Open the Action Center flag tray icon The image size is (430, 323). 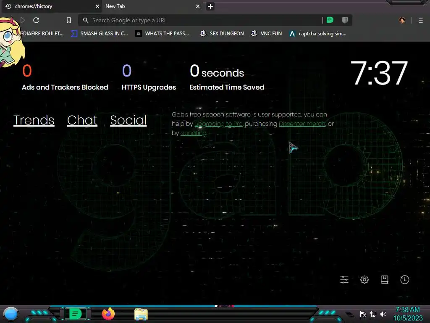coord(363,314)
